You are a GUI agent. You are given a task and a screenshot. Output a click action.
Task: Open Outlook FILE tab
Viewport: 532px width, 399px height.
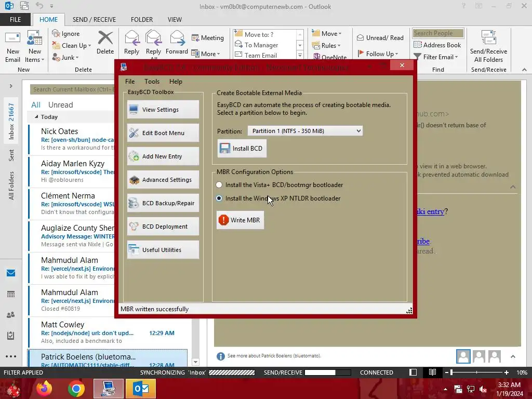coord(15,20)
